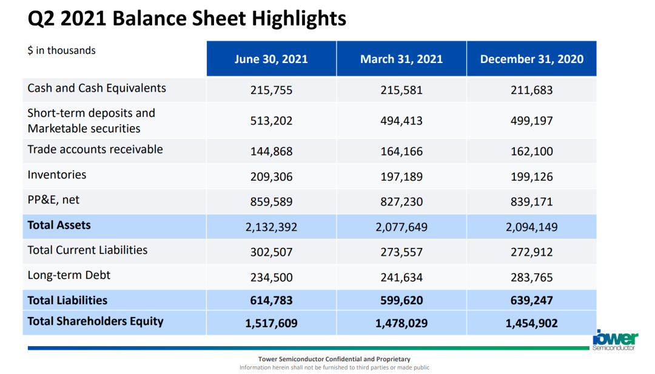The image size is (655, 374).
Task: Click the total liabilities value 599,620
Action: click(x=401, y=301)
